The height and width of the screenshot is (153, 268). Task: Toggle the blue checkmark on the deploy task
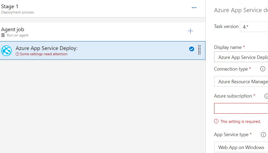click(192, 49)
